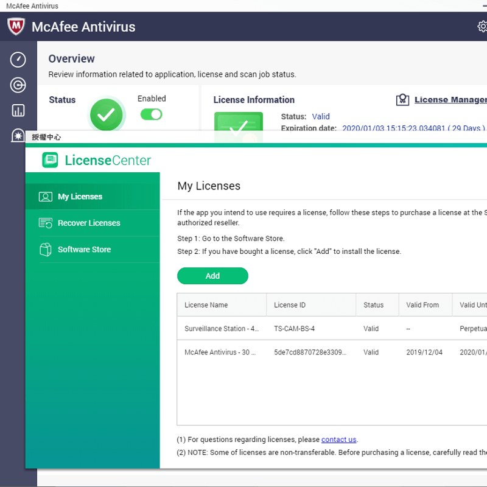Open the License Manager link
The width and height of the screenshot is (487, 487).
[x=450, y=100]
